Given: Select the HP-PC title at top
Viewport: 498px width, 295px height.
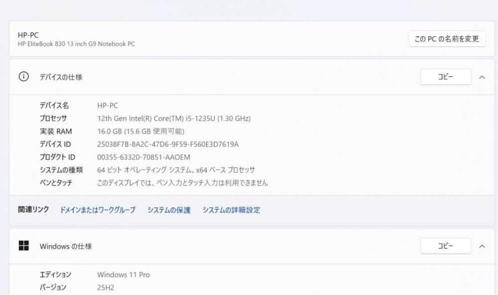Looking at the screenshot, I should 28,35.
